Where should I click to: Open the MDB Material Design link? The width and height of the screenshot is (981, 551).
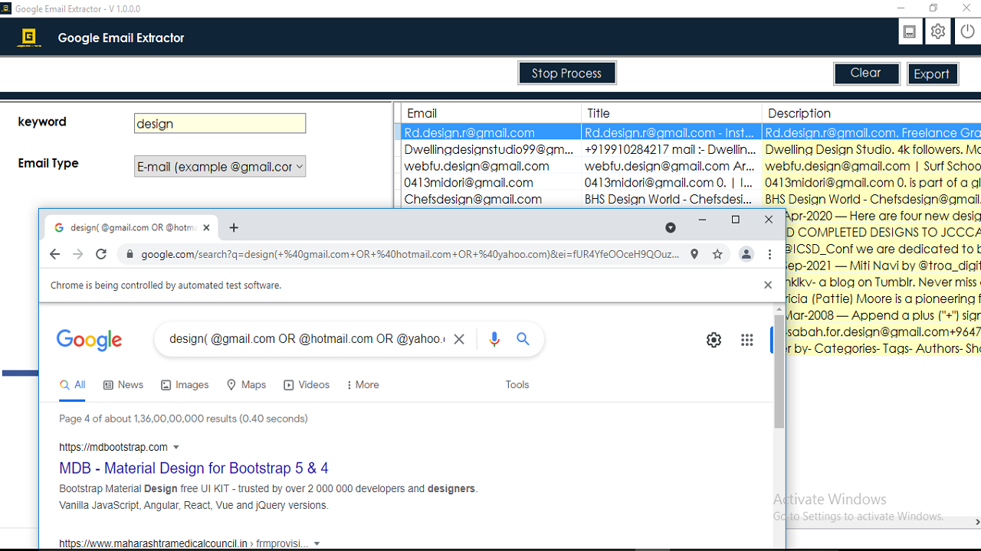(194, 468)
